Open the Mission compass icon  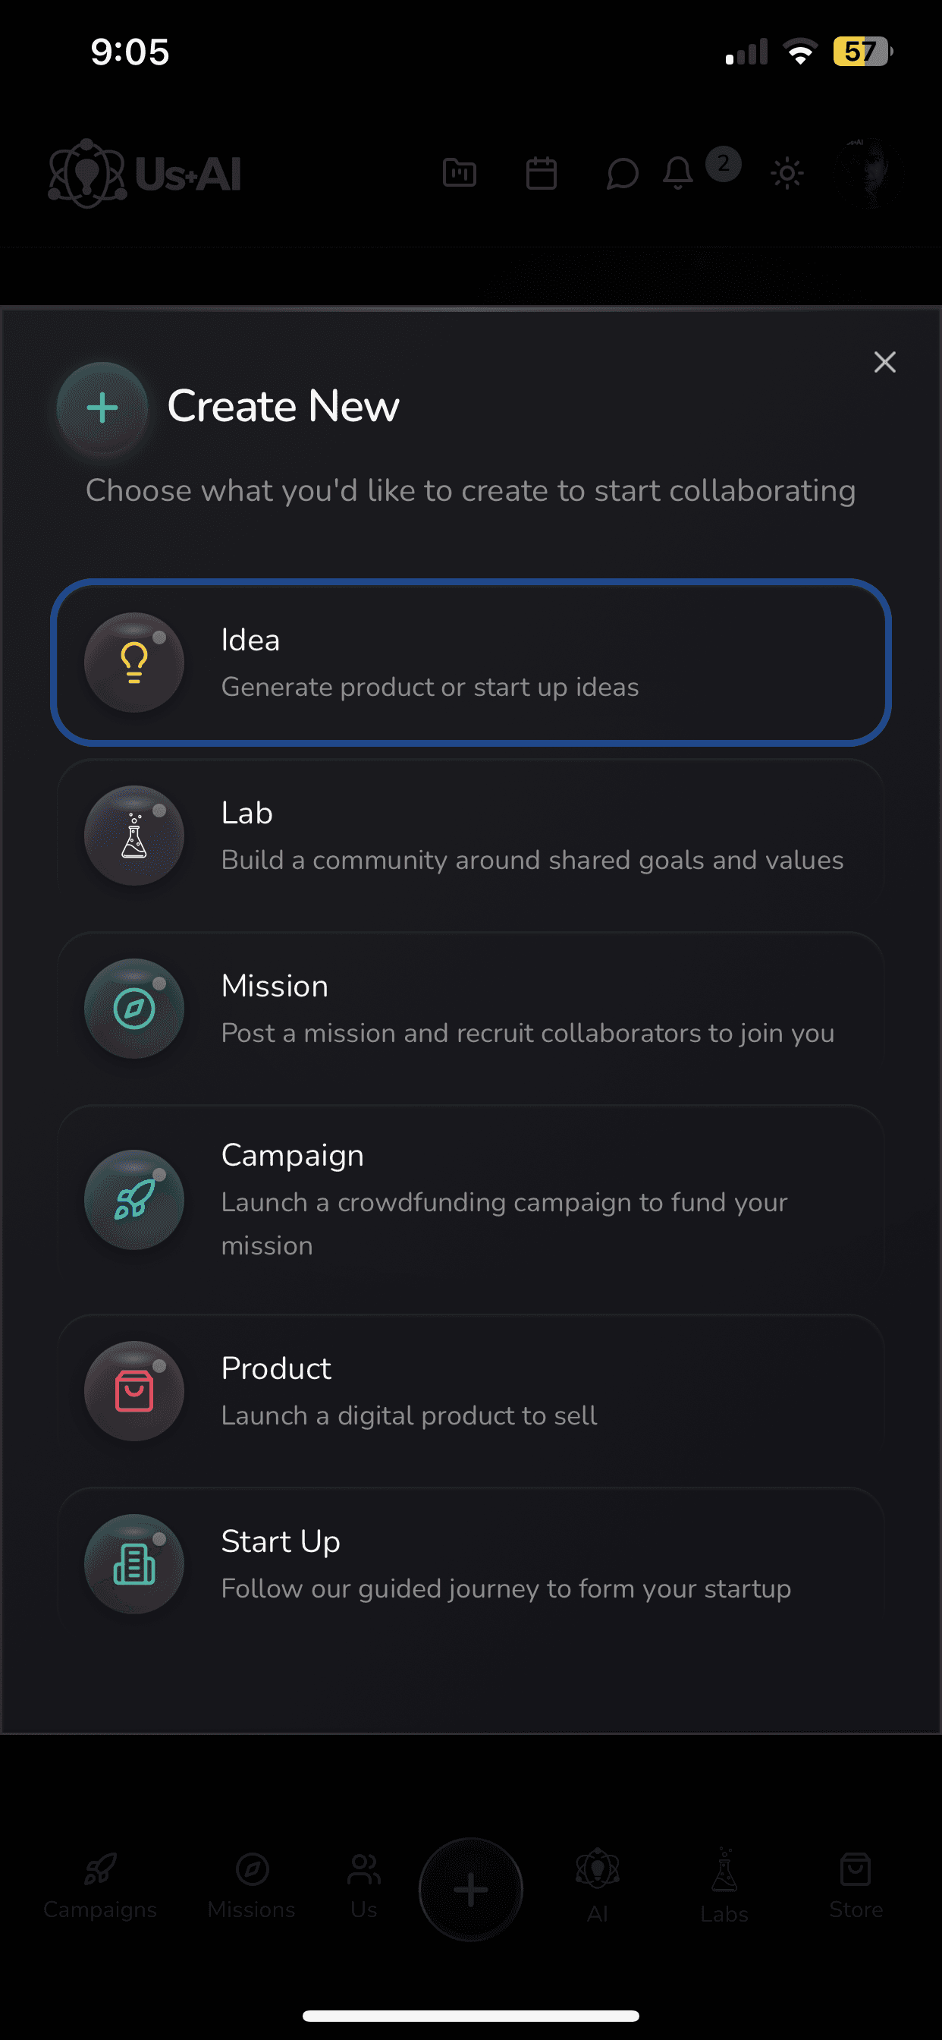133,1009
